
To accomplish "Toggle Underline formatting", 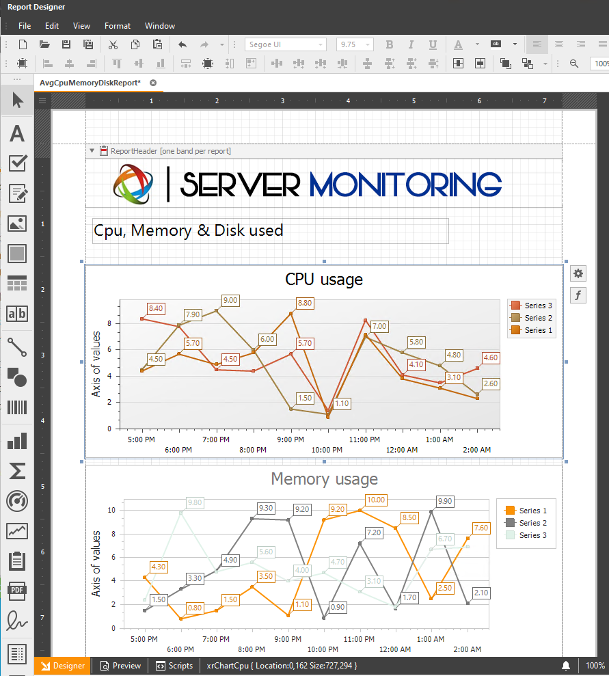I will pos(433,44).
